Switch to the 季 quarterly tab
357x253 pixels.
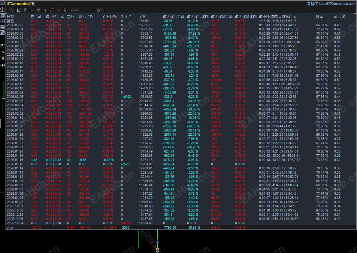[38, 10]
